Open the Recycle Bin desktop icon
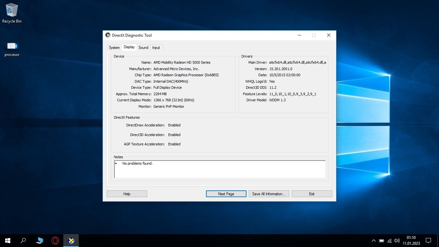Image resolution: width=439 pixels, height=247 pixels. coord(12,13)
